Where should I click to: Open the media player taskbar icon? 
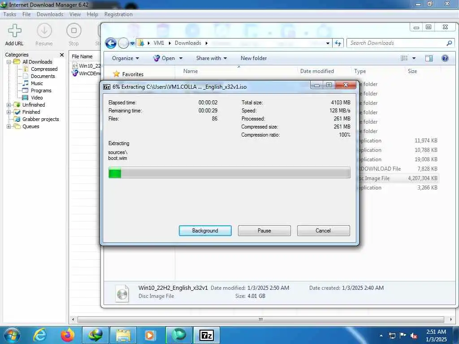point(151,335)
